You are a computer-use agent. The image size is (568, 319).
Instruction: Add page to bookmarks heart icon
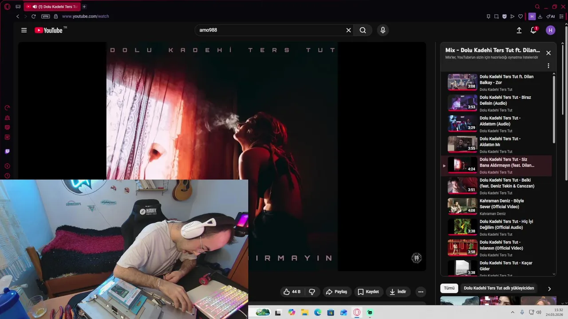521,16
